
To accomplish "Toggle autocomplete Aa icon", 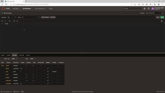I will 17,21.
